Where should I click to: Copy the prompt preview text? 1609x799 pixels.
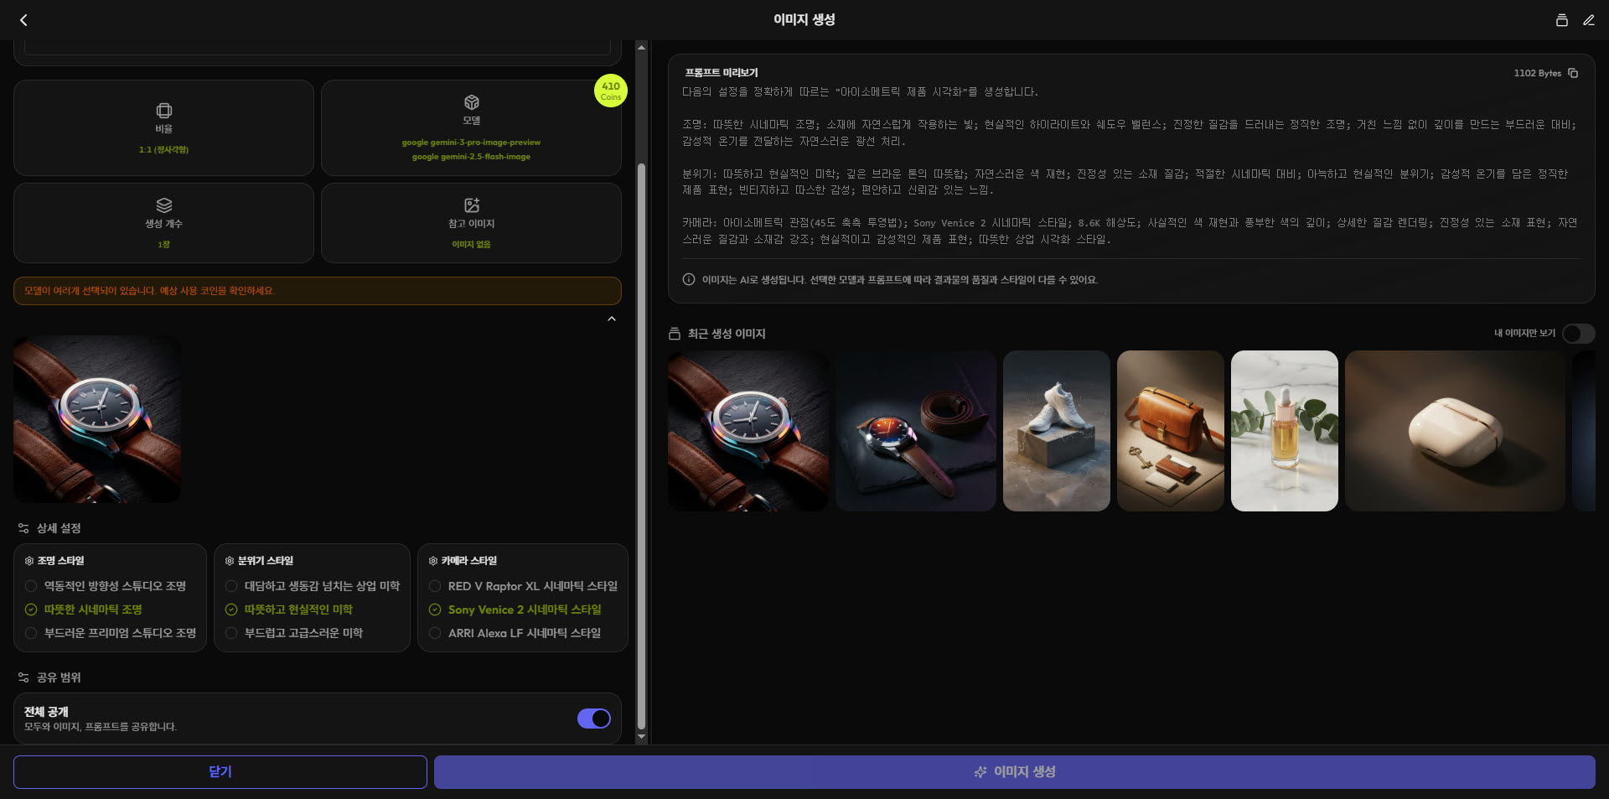(1573, 73)
